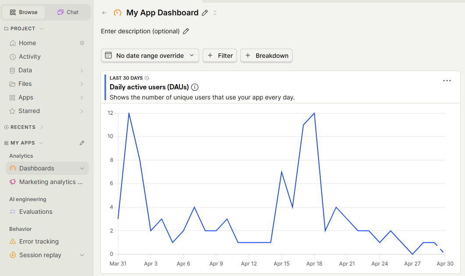This screenshot has height=276, width=465.
Task: Click the Files folder icon
Action: tap(12, 84)
